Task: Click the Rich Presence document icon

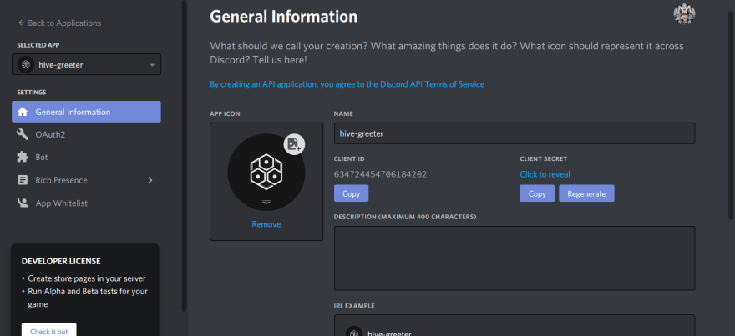Action: coord(23,180)
